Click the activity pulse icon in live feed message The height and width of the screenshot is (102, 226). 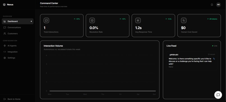pos(214,59)
